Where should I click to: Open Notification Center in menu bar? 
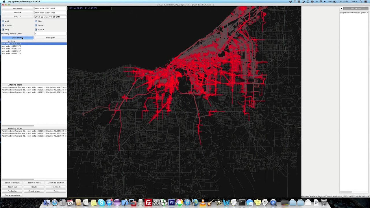(x=366, y=1)
